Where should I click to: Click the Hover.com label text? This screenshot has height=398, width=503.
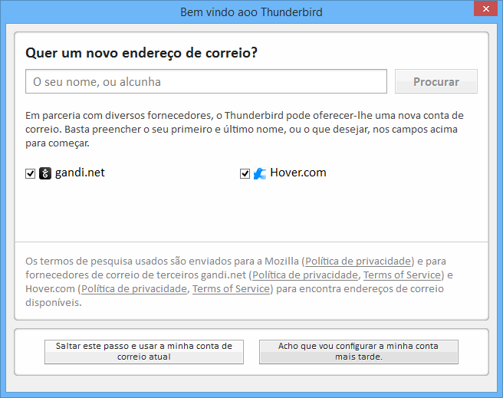tap(298, 173)
